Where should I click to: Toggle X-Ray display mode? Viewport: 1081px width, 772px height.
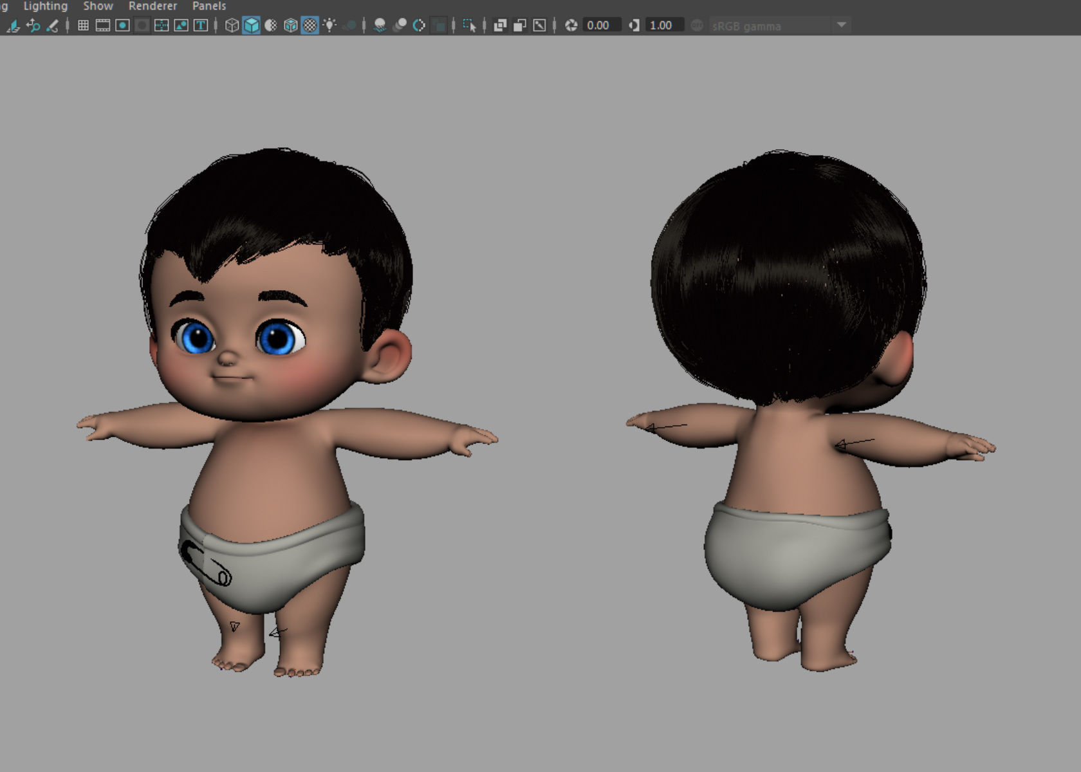pos(500,25)
